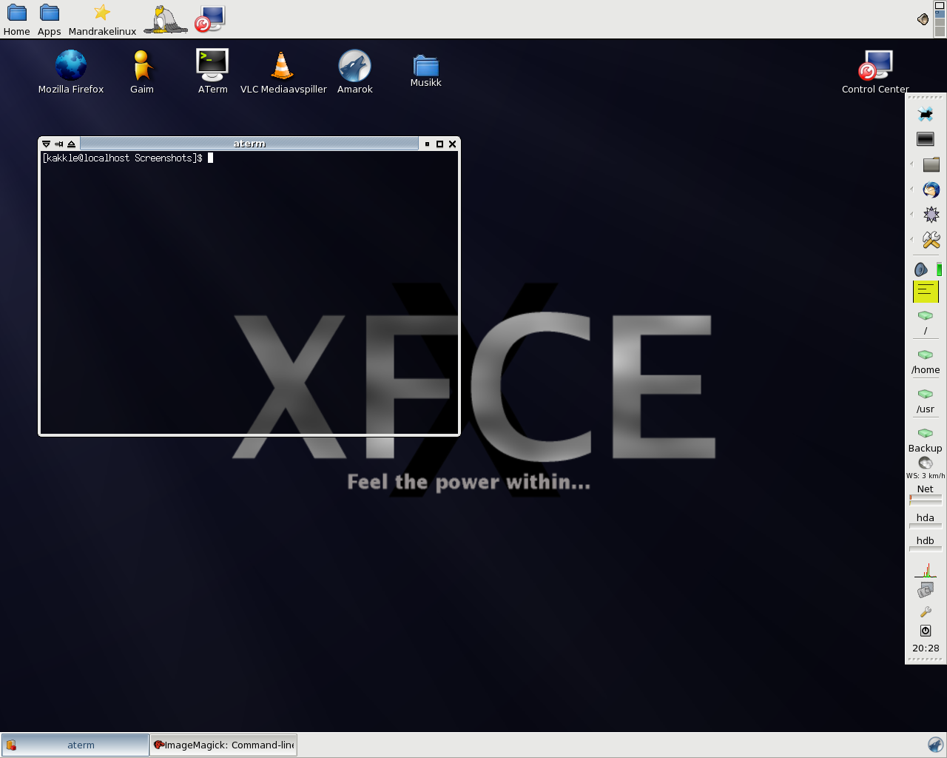Click the aterm window title bar

(249, 144)
